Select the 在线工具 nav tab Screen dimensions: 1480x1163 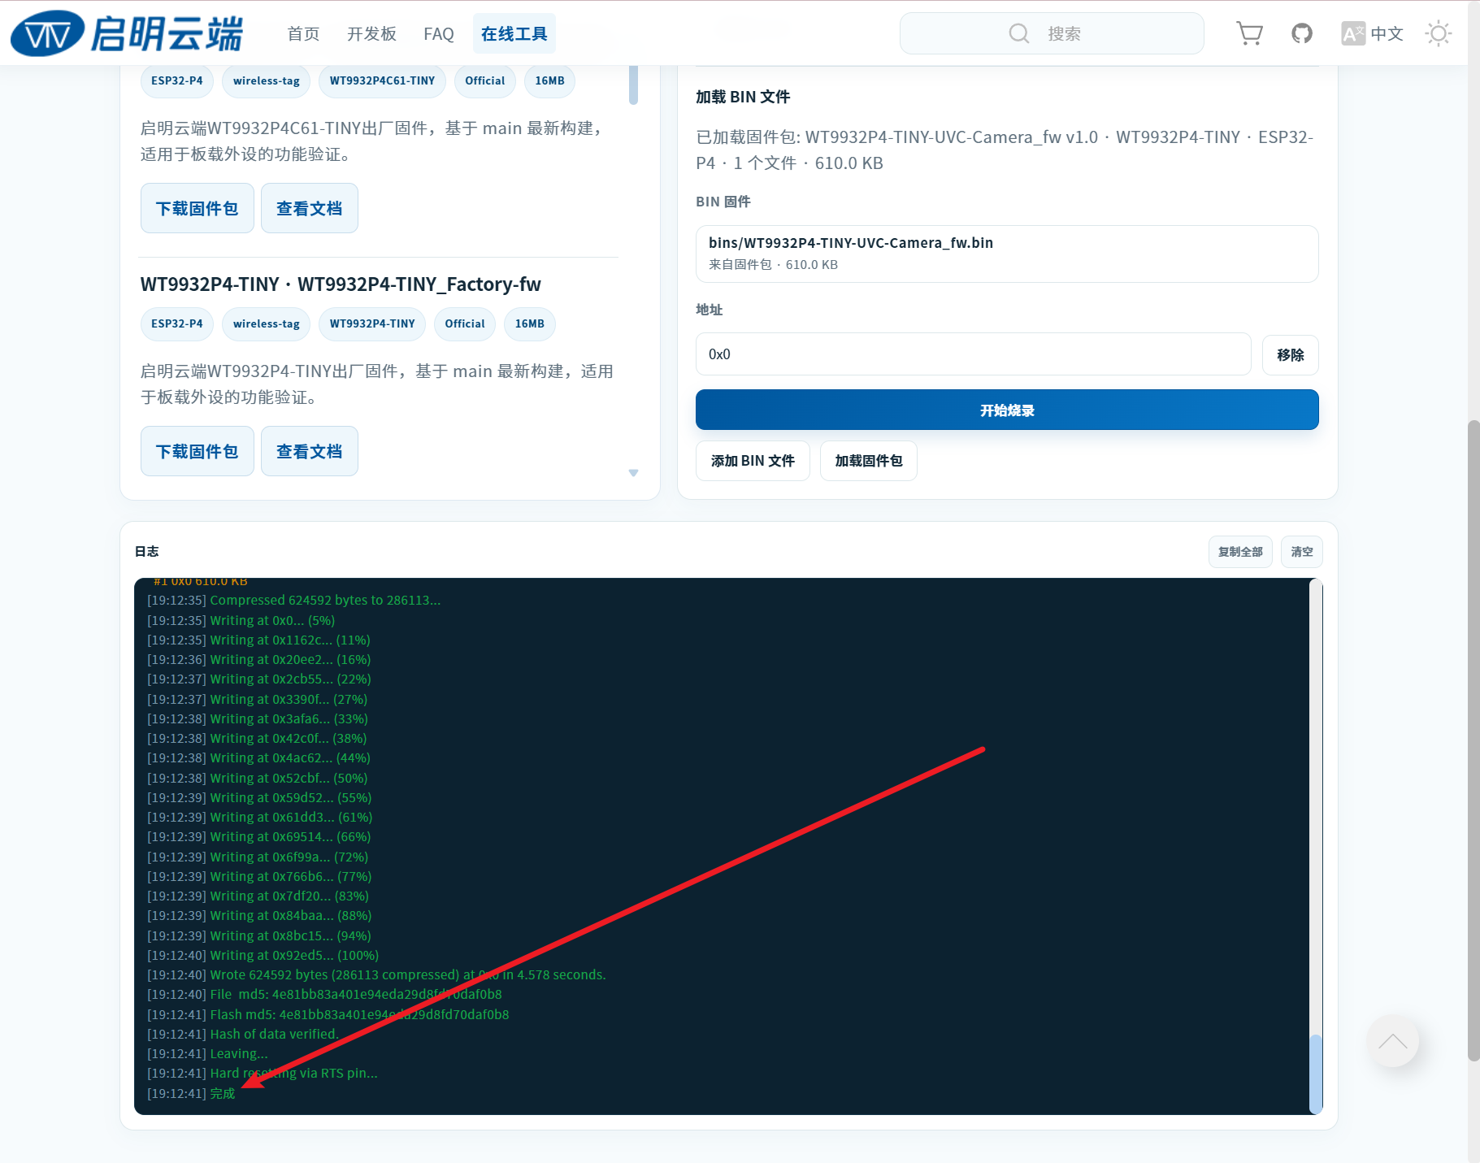pyautogui.click(x=514, y=33)
